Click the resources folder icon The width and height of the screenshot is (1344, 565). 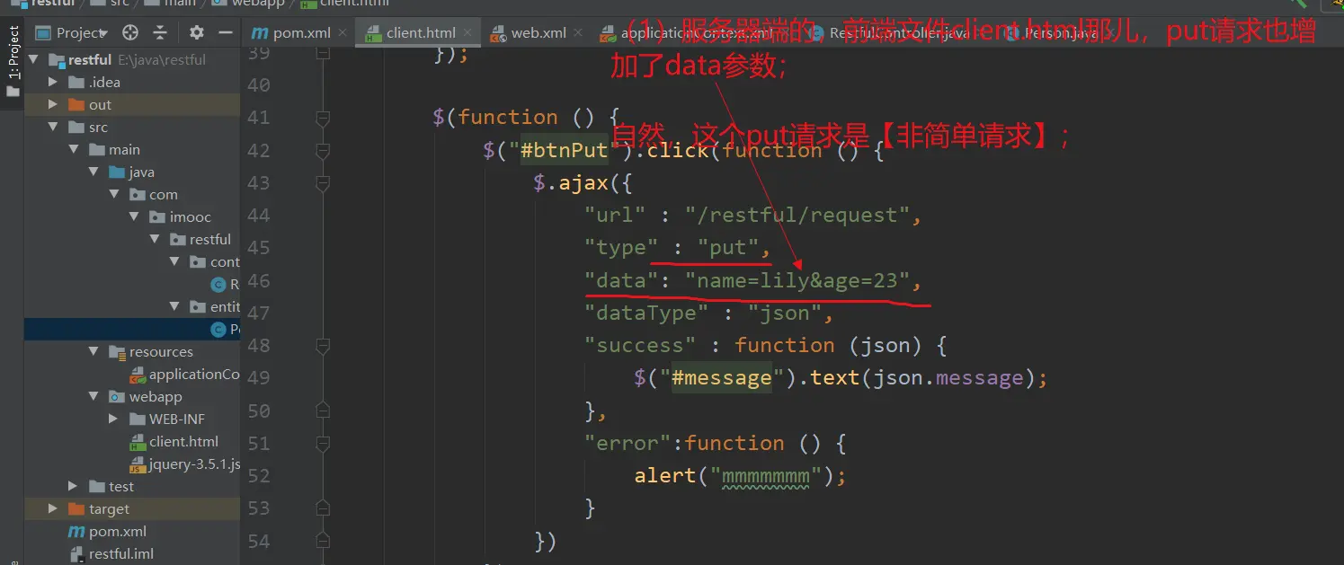117,352
